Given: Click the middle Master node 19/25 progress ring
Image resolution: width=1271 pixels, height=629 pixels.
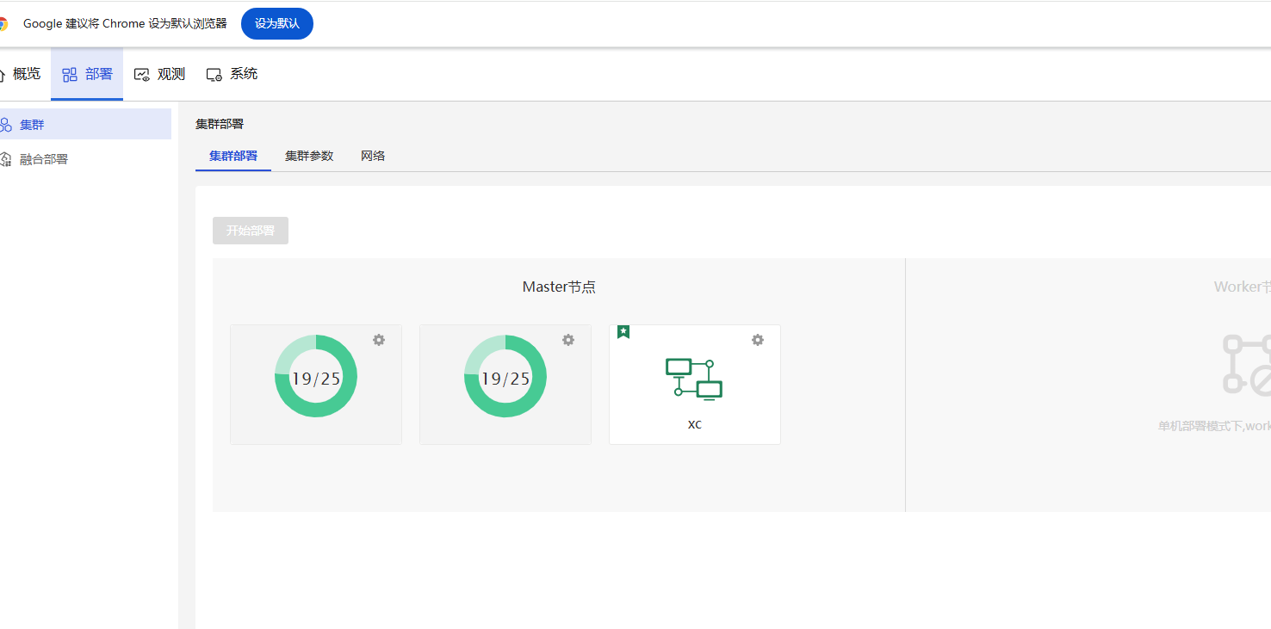Looking at the screenshot, I should (505, 377).
